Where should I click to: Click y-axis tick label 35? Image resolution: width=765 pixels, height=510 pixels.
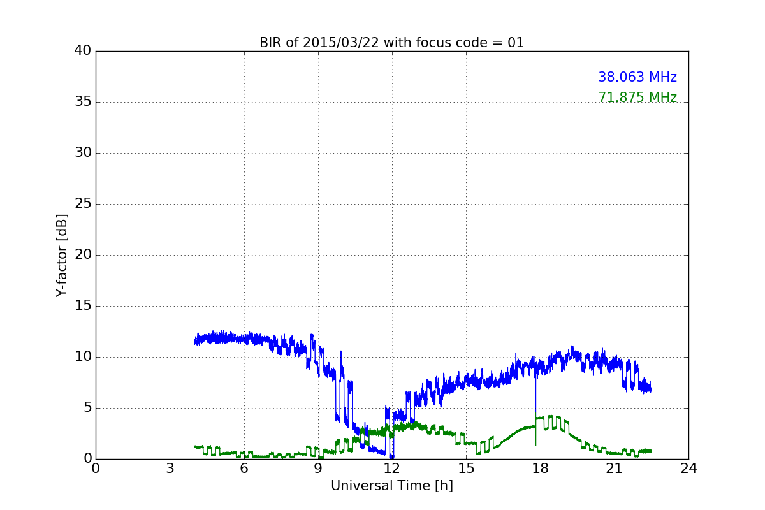tap(82, 102)
